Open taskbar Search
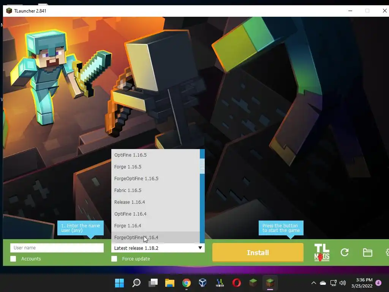This screenshot has width=389, height=292. (136, 283)
